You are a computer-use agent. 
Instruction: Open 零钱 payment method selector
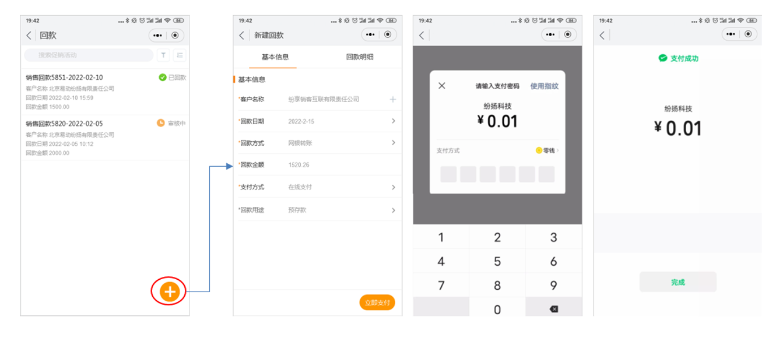(x=547, y=150)
